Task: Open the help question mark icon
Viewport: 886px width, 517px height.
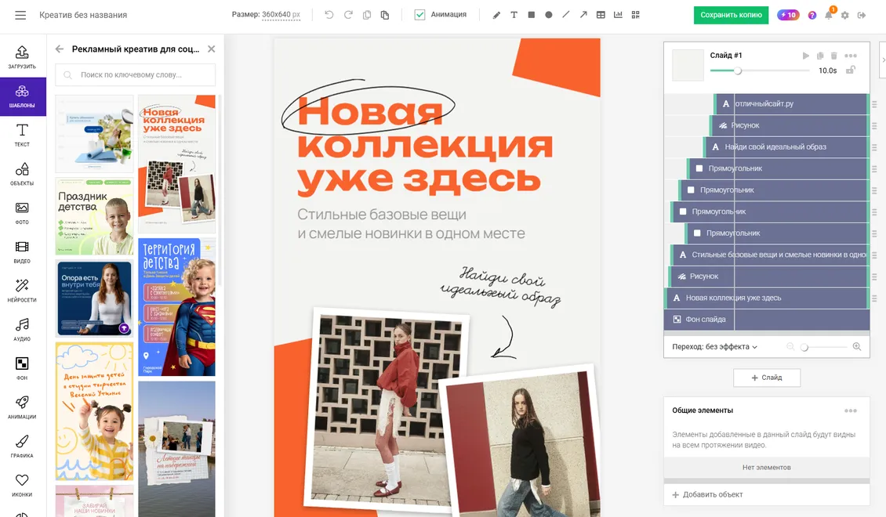Action: (x=812, y=15)
